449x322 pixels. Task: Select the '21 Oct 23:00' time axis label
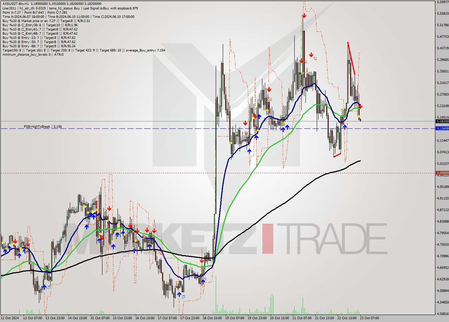click(x=324, y=318)
